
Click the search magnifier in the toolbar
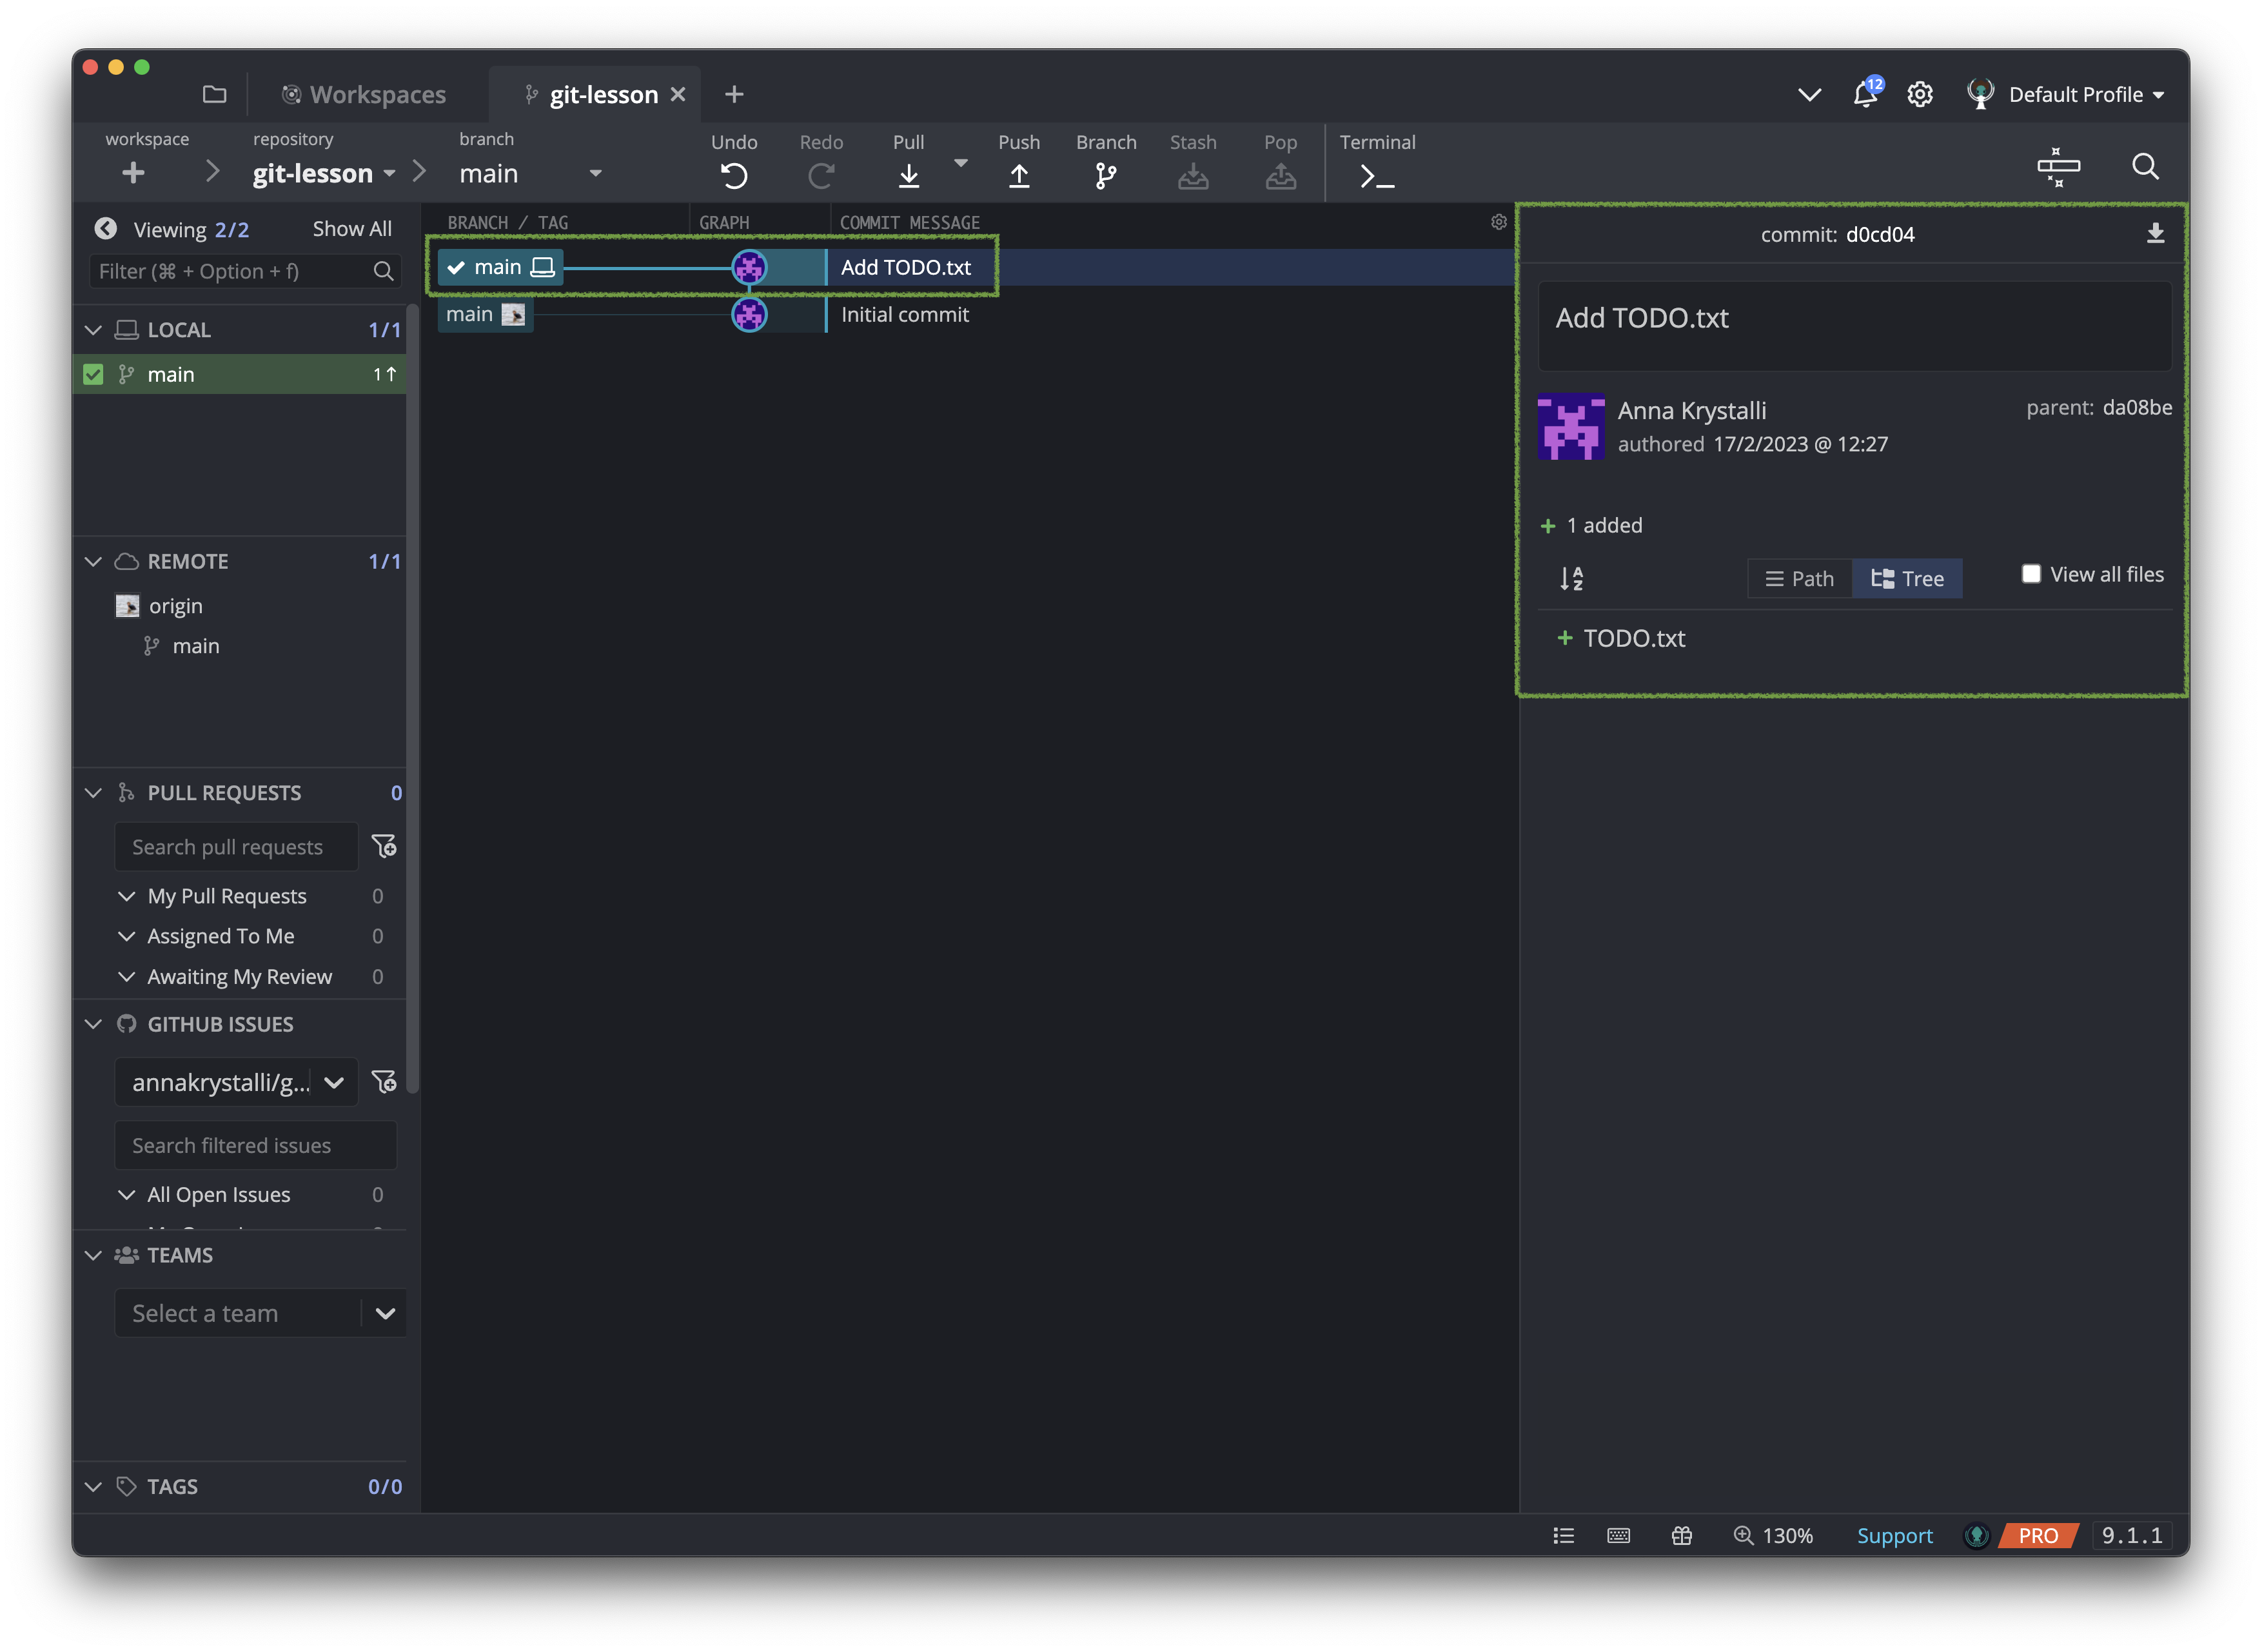point(2145,166)
